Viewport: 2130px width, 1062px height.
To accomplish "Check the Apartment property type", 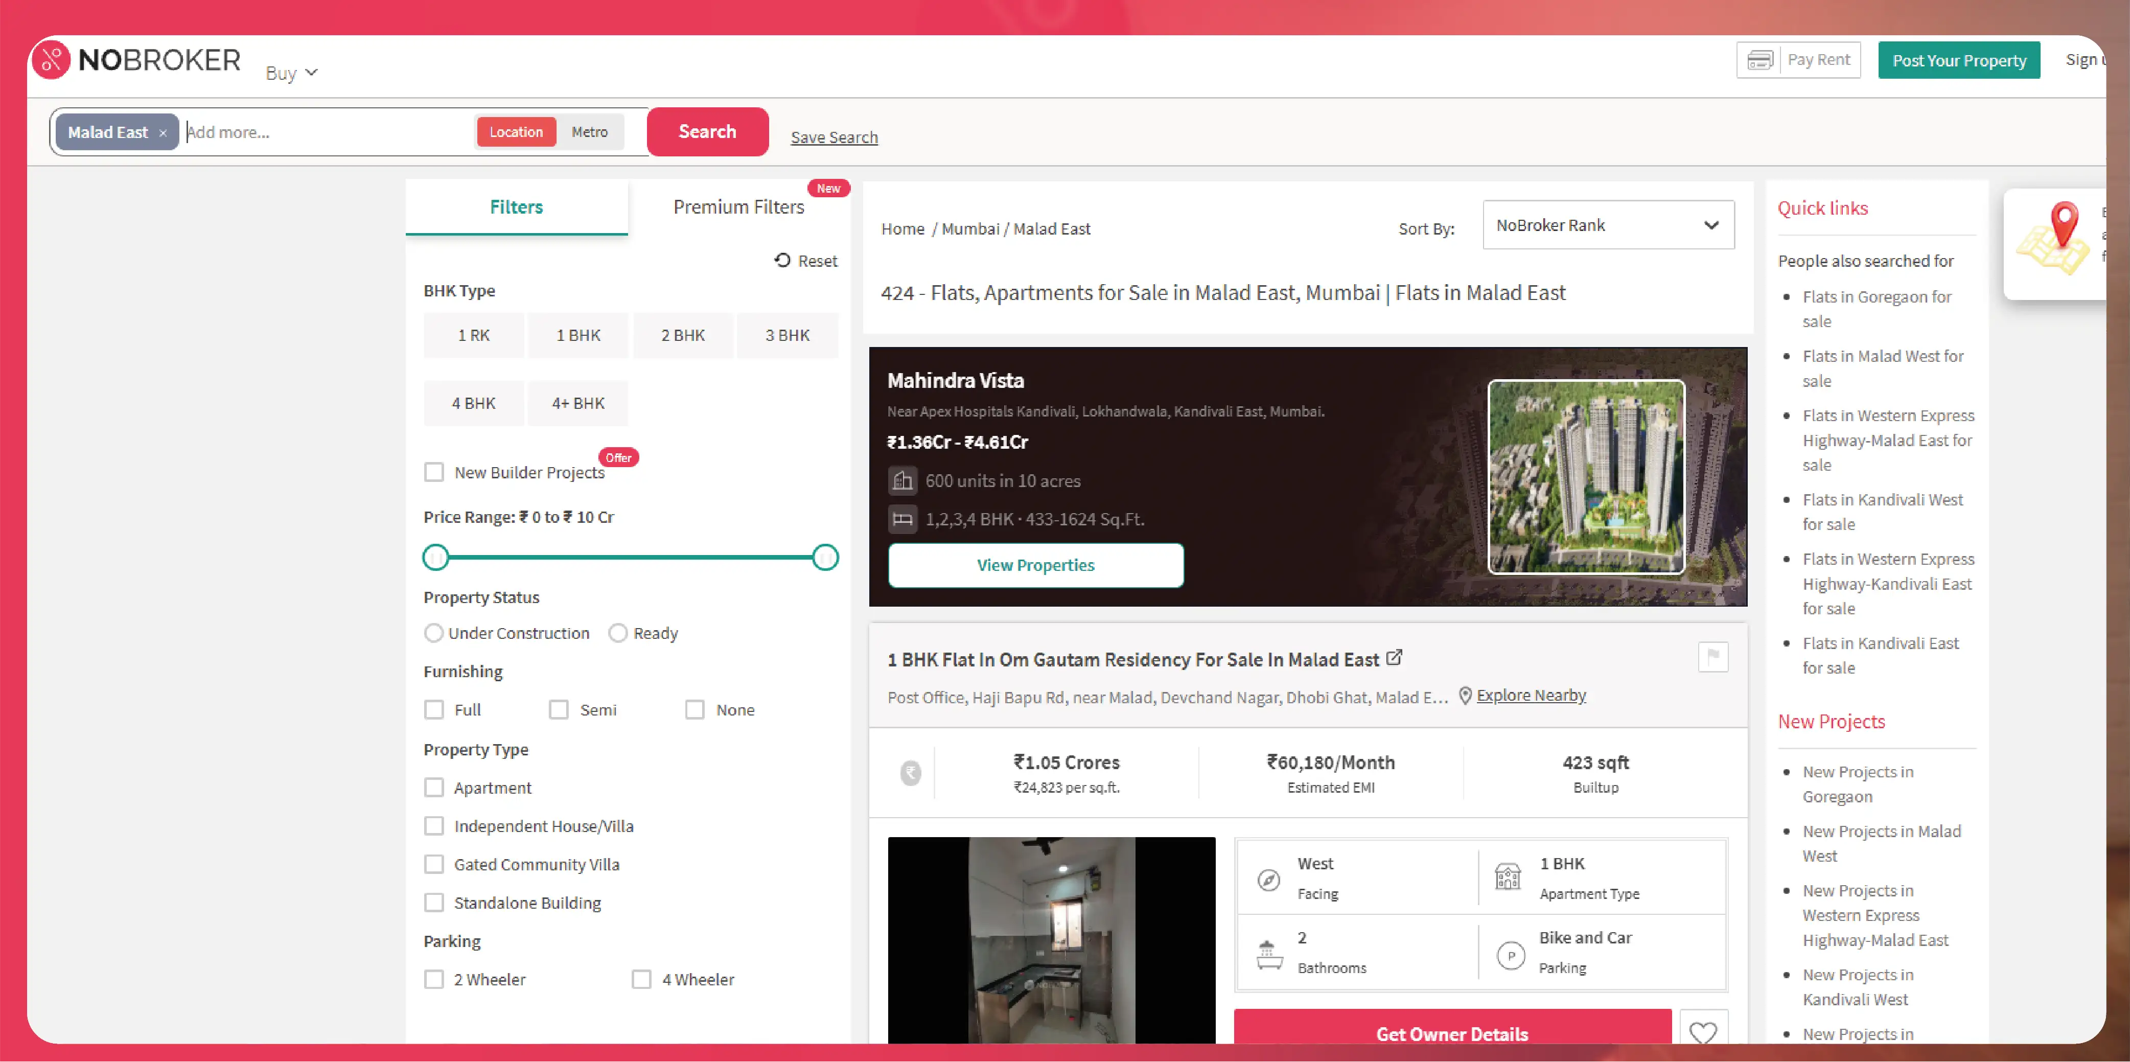I will point(434,788).
